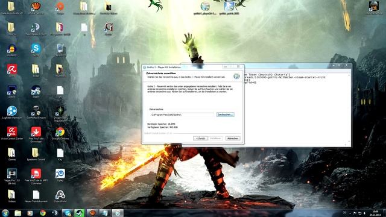The image size is (386, 217).
Task: Click the Notepad window vertical scrollbar
Action: point(349,108)
